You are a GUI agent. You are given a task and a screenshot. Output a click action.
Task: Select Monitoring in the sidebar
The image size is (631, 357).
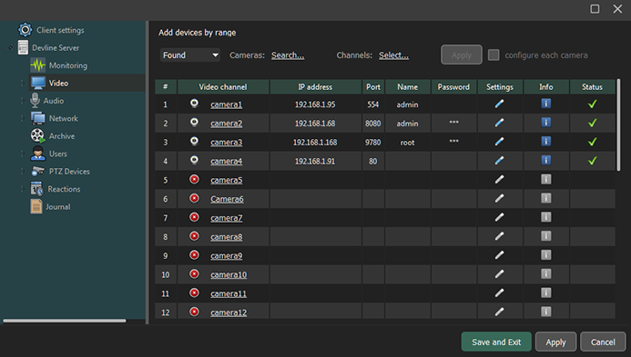pyautogui.click(x=67, y=65)
